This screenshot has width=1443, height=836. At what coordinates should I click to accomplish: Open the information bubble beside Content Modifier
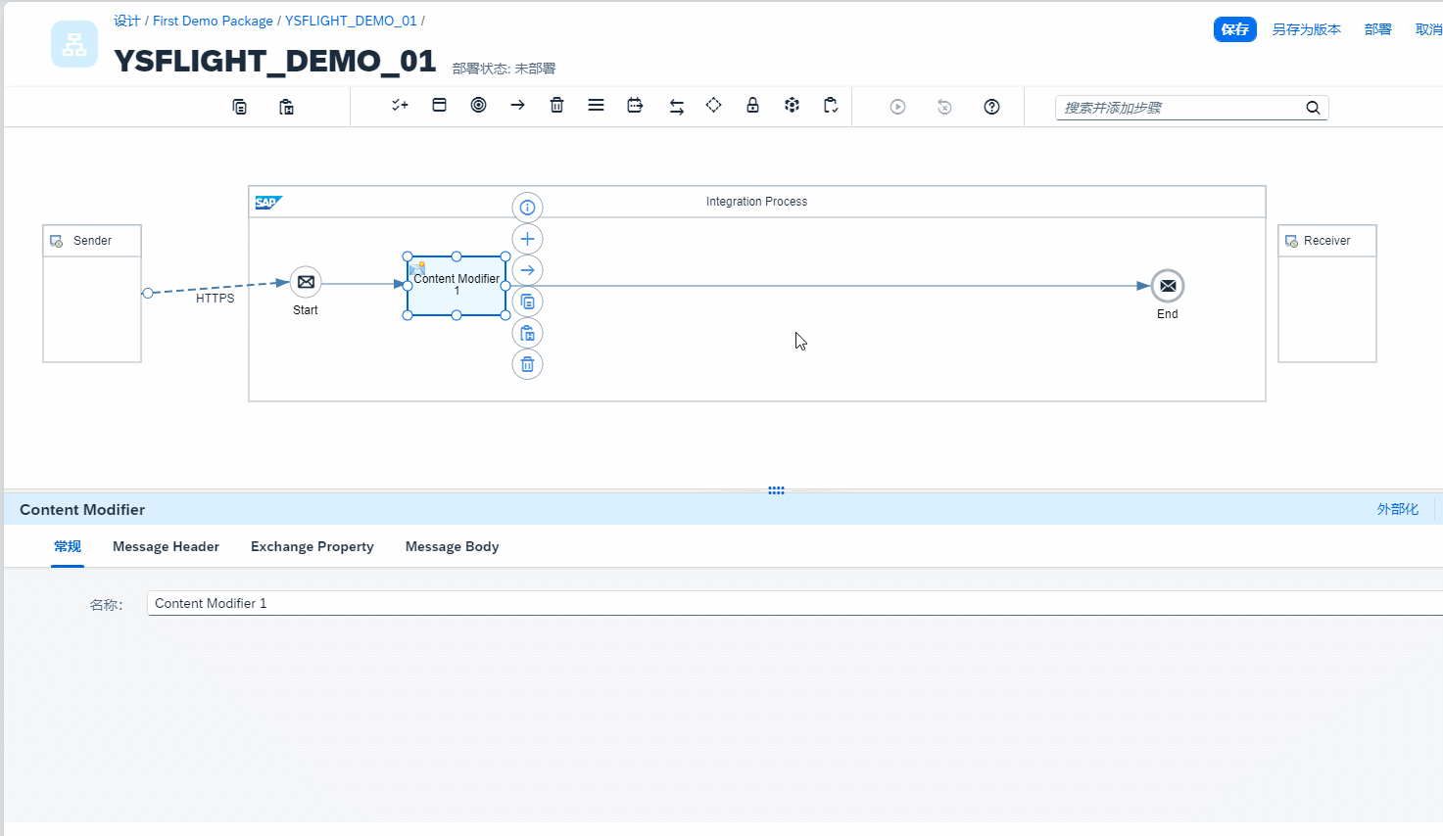527,208
